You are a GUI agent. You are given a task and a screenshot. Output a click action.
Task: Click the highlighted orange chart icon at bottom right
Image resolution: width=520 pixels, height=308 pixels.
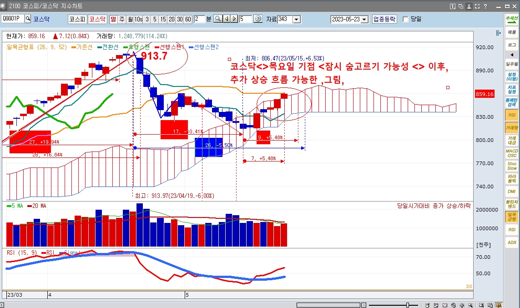click(x=499, y=305)
